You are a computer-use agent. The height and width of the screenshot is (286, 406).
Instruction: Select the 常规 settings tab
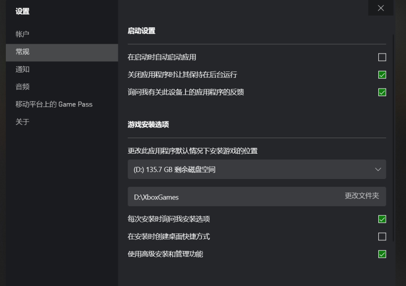[22, 52]
